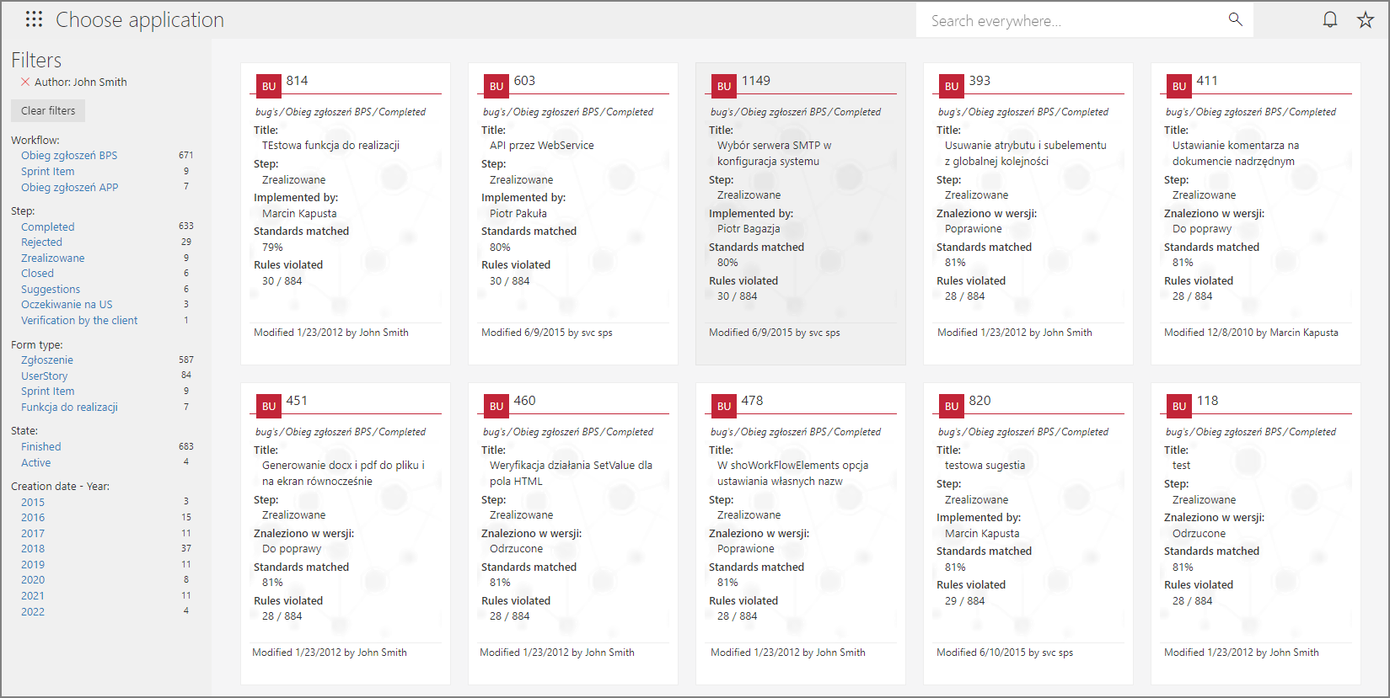Filter creation year 2016

tap(33, 517)
